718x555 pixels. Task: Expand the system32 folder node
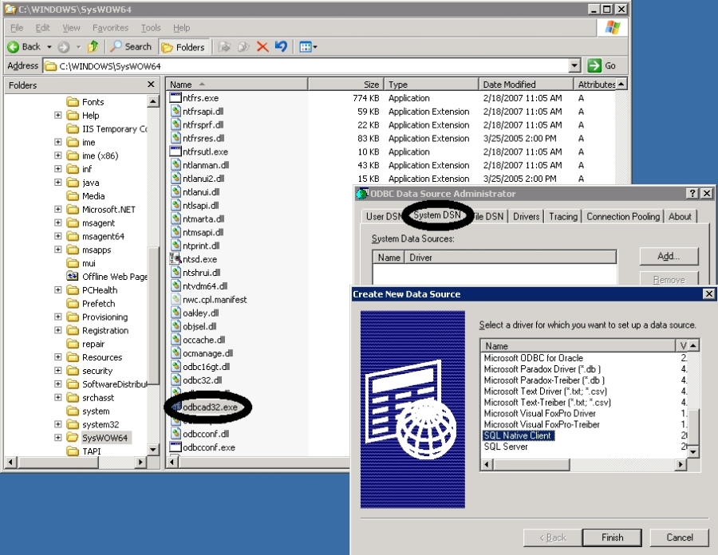pos(57,424)
